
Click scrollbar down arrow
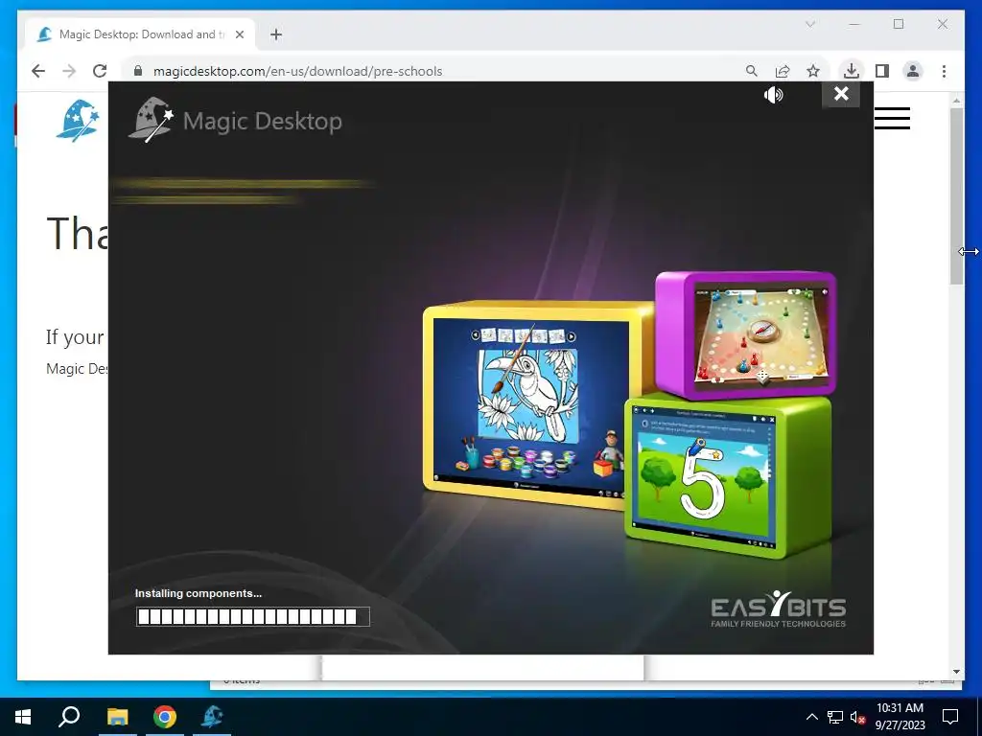[956, 672]
